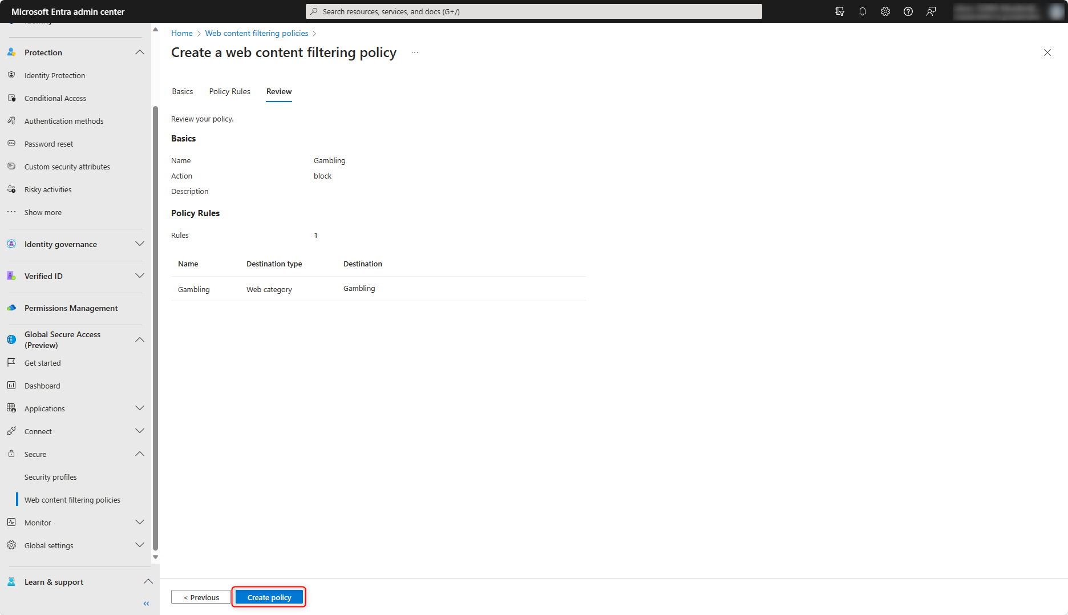Click the Create policy button
This screenshot has width=1068, height=615.
click(269, 597)
